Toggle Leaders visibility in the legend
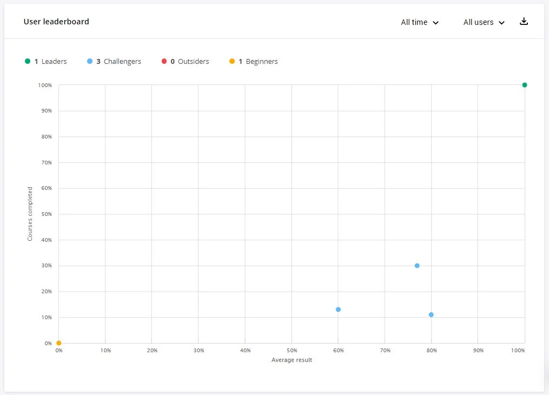This screenshot has height=395, width=549. (x=46, y=61)
